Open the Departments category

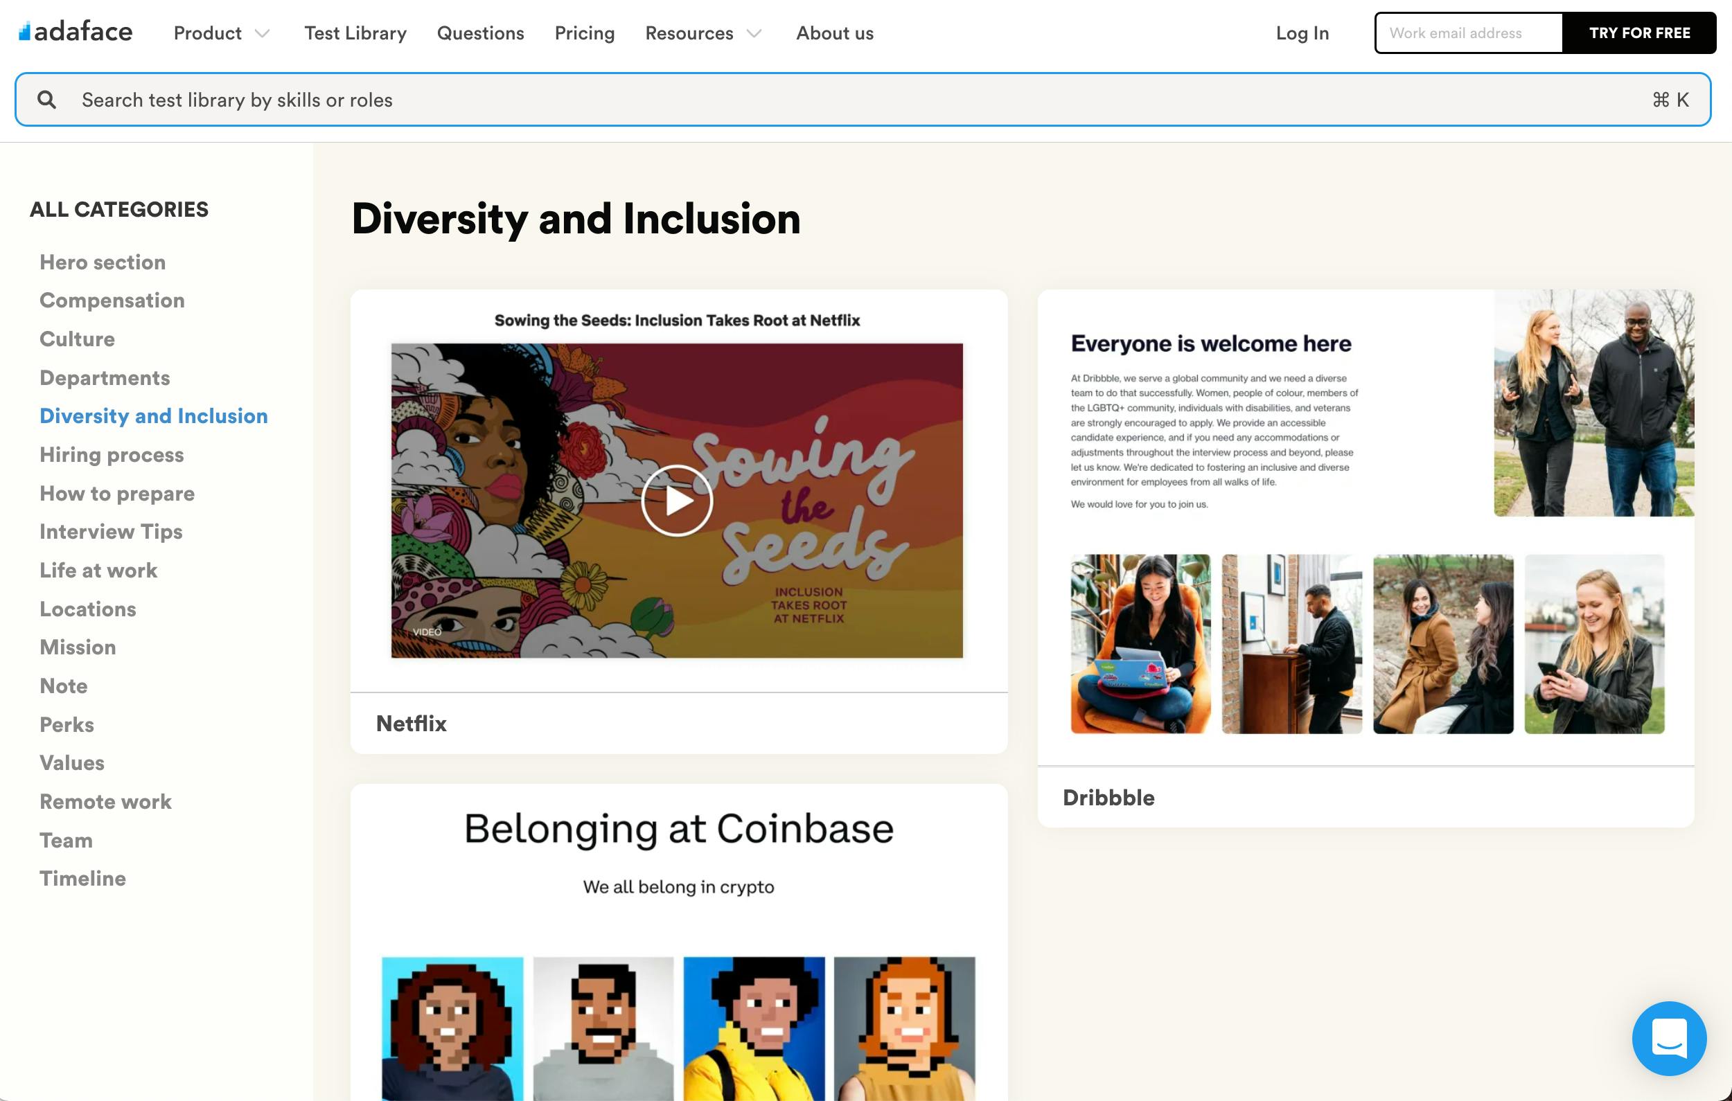(105, 377)
